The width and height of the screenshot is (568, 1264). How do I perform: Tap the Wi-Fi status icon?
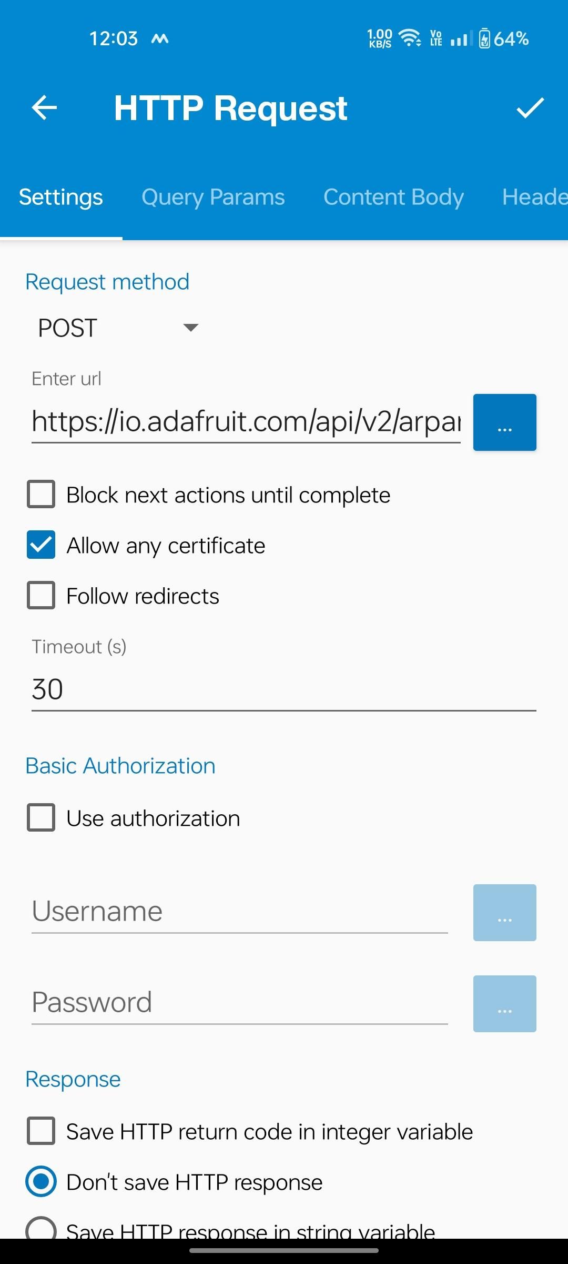pyautogui.click(x=410, y=38)
